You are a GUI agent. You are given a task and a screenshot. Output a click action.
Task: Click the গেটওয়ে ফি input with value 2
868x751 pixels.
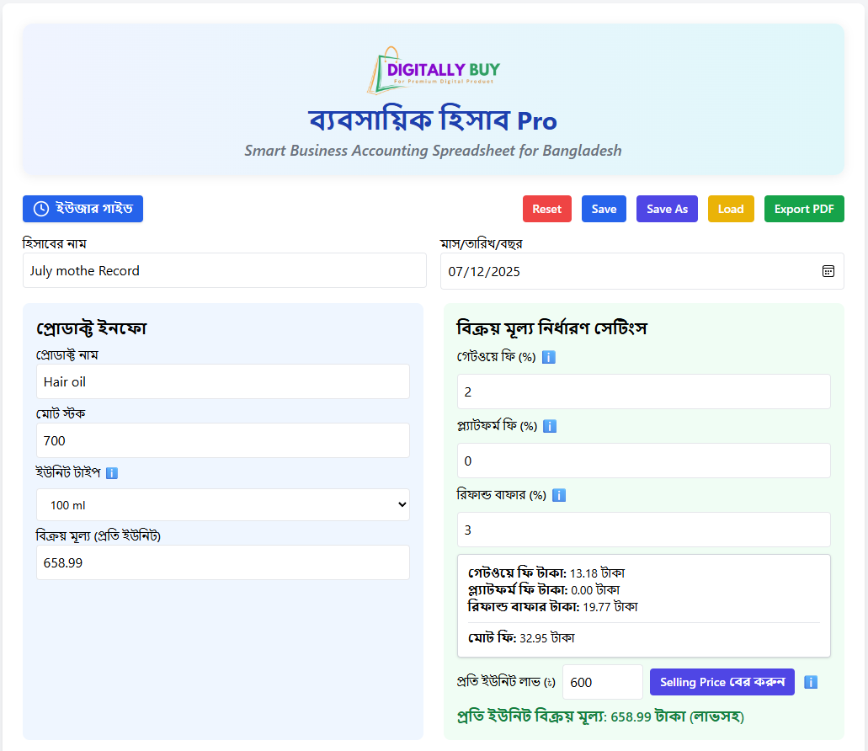pos(643,392)
